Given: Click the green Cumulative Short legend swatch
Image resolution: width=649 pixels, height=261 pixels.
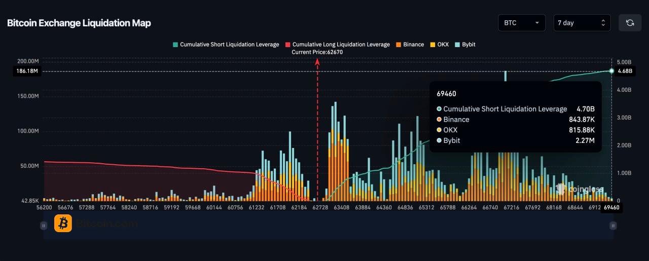Looking at the screenshot, I should click(x=175, y=45).
